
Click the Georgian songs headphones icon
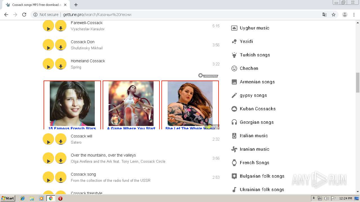(x=234, y=122)
